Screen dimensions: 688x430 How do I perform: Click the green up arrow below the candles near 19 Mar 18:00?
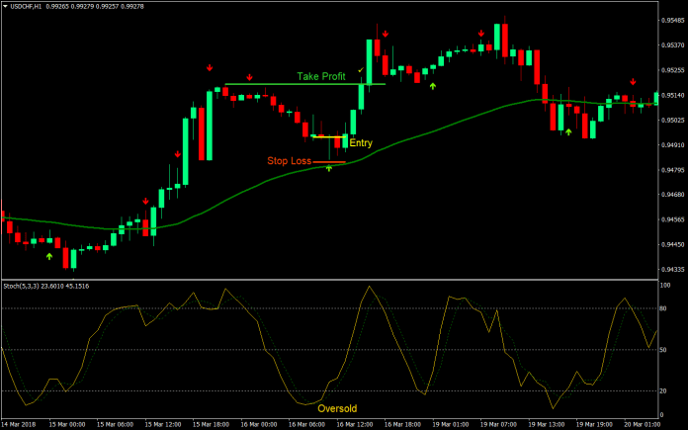point(568,131)
